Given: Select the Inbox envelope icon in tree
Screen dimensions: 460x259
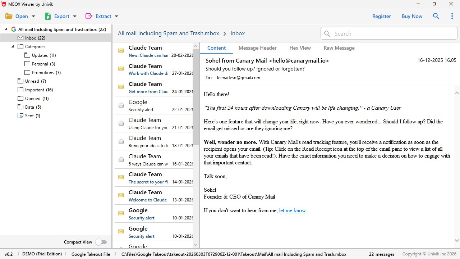Looking at the screenshot, I should pos(20,38).
